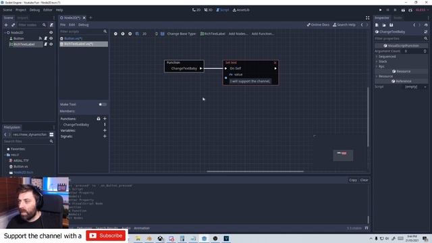Open the Editor menu
432x243 pixels.
(48, 10)
